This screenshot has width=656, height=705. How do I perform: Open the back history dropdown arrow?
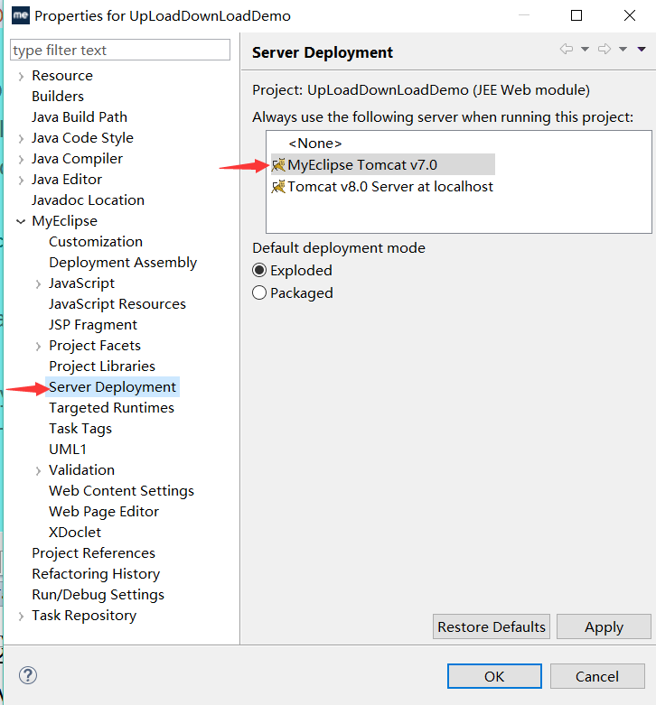[x=585, y=49]
